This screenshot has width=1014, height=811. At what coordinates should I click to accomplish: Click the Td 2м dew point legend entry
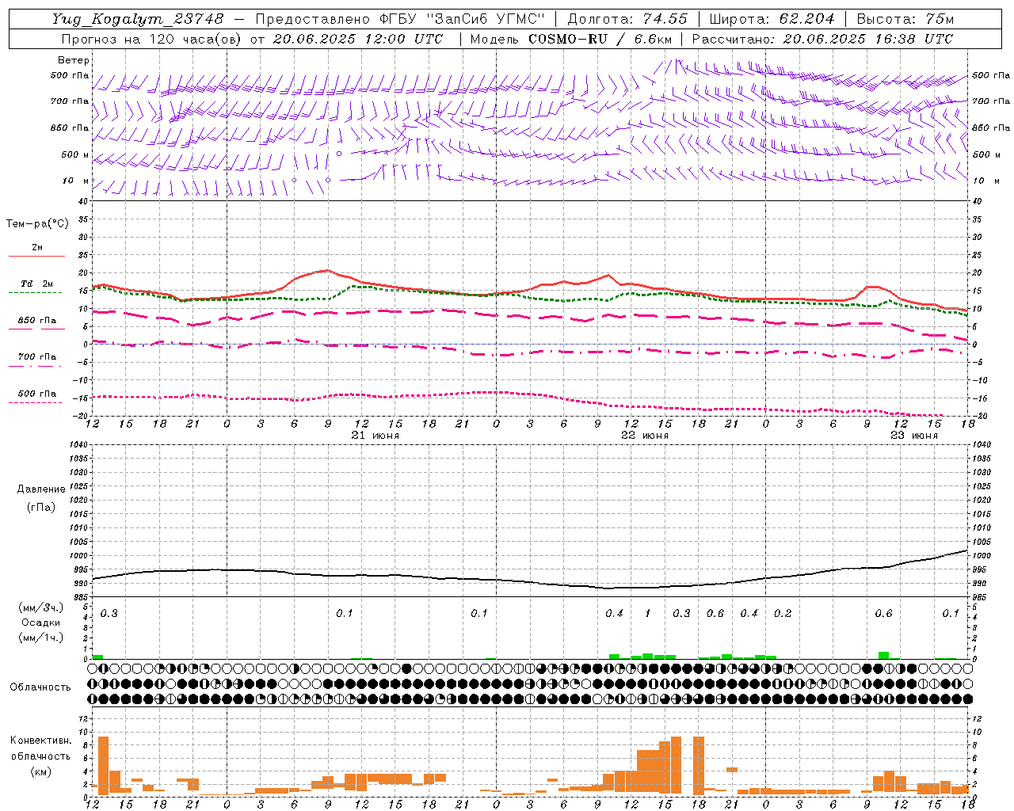click(37, 284)
